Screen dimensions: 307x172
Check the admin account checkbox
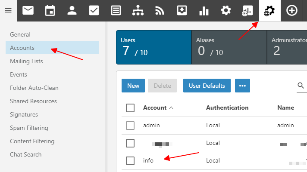point(130,125)
